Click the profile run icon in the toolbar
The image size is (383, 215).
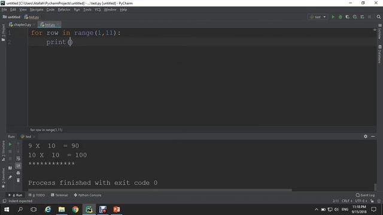(x=355, y=17)
